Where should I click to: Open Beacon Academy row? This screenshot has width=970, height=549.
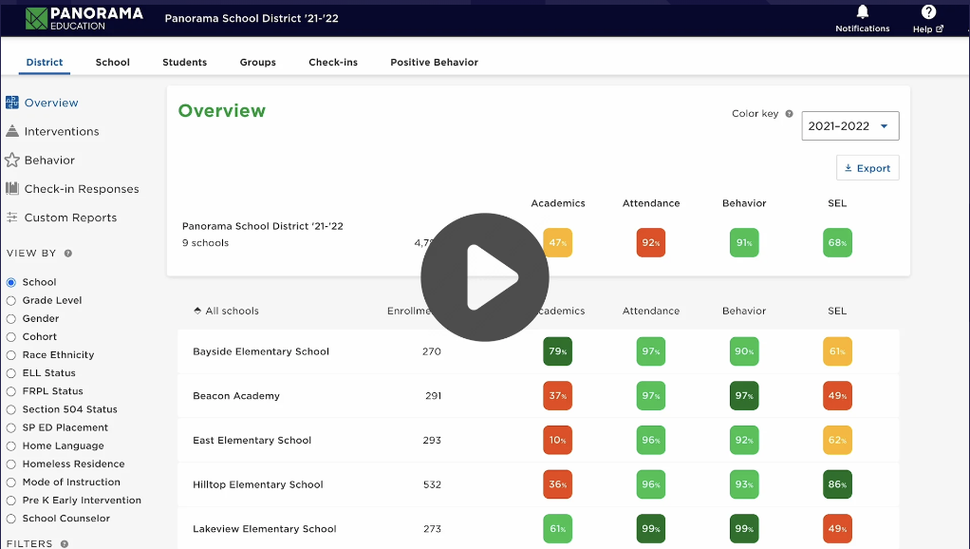pyautogui.click(x=538, y=396)
